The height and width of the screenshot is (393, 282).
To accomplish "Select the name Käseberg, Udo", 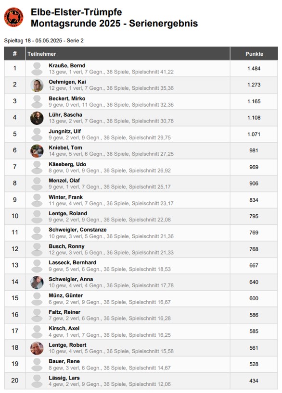I will pos(67,164).
